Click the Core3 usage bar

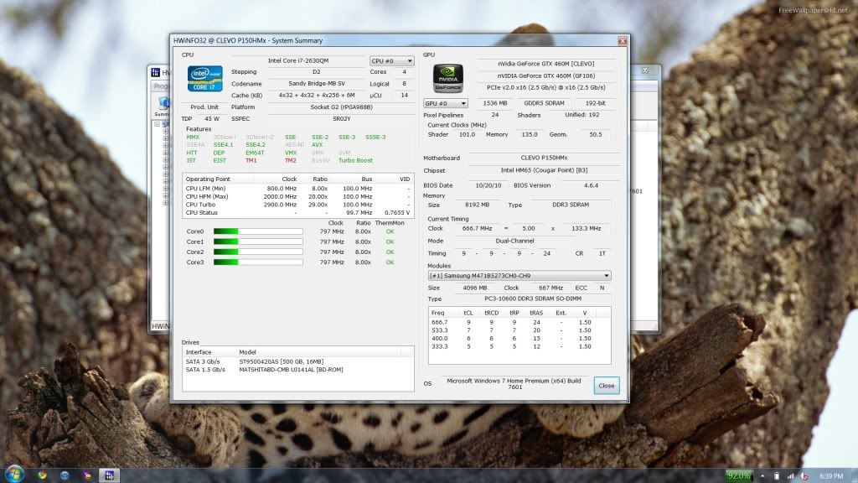click(258, 262)
